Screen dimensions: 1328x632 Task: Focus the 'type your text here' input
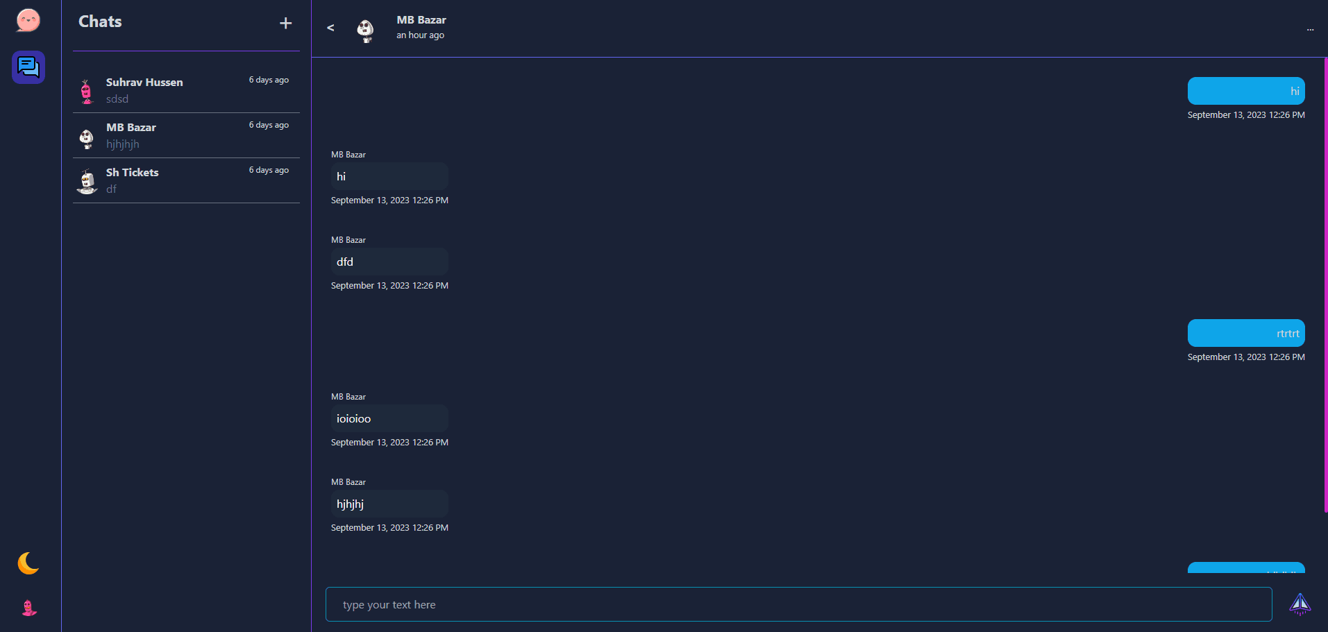[798, 604]
